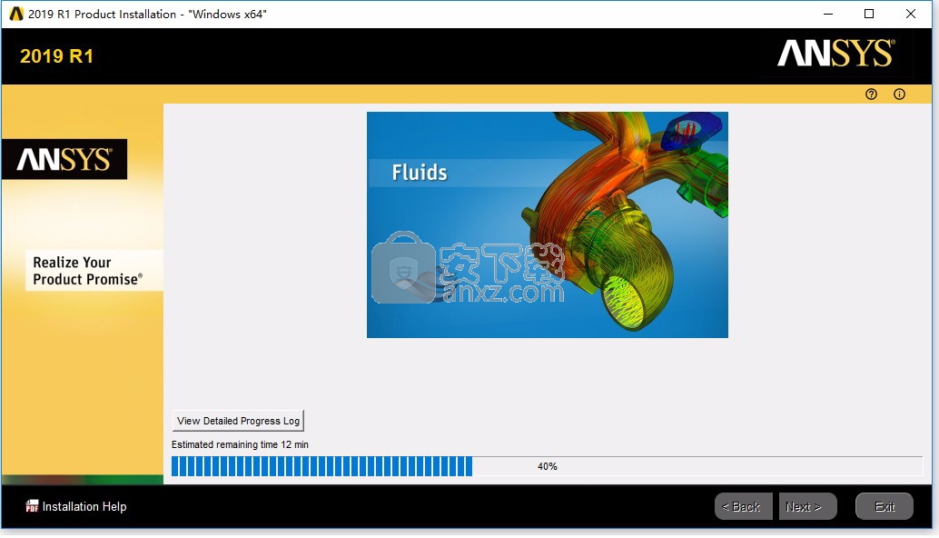The width and height of the screenshot is (939, 538).
Task: Click the Fluids product image
Action: coord(548,224)
